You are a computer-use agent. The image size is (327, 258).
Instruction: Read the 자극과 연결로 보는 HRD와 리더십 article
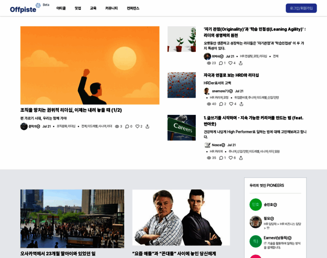pos(231,75)
